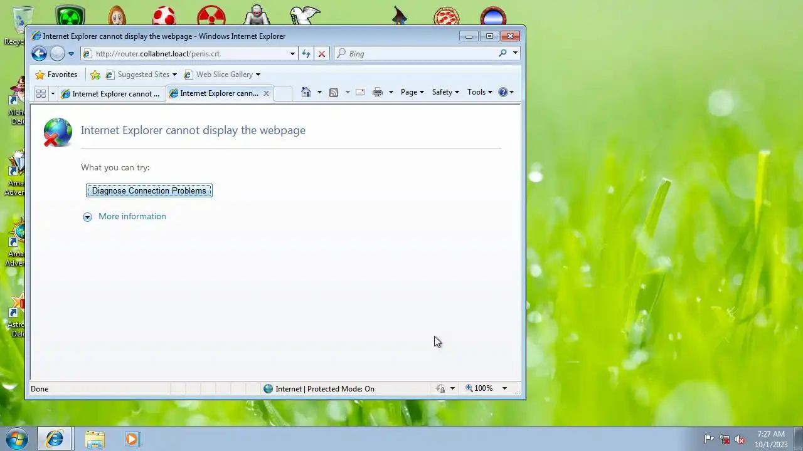The image size is (803, 451).
Task: Open the Tools menu
Action: [479, 92]
